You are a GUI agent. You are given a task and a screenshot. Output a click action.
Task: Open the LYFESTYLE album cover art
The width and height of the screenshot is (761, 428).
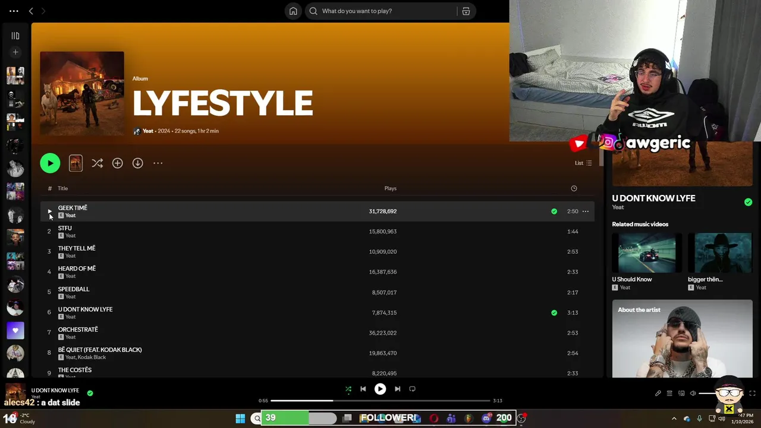click(x=82, y=93)
